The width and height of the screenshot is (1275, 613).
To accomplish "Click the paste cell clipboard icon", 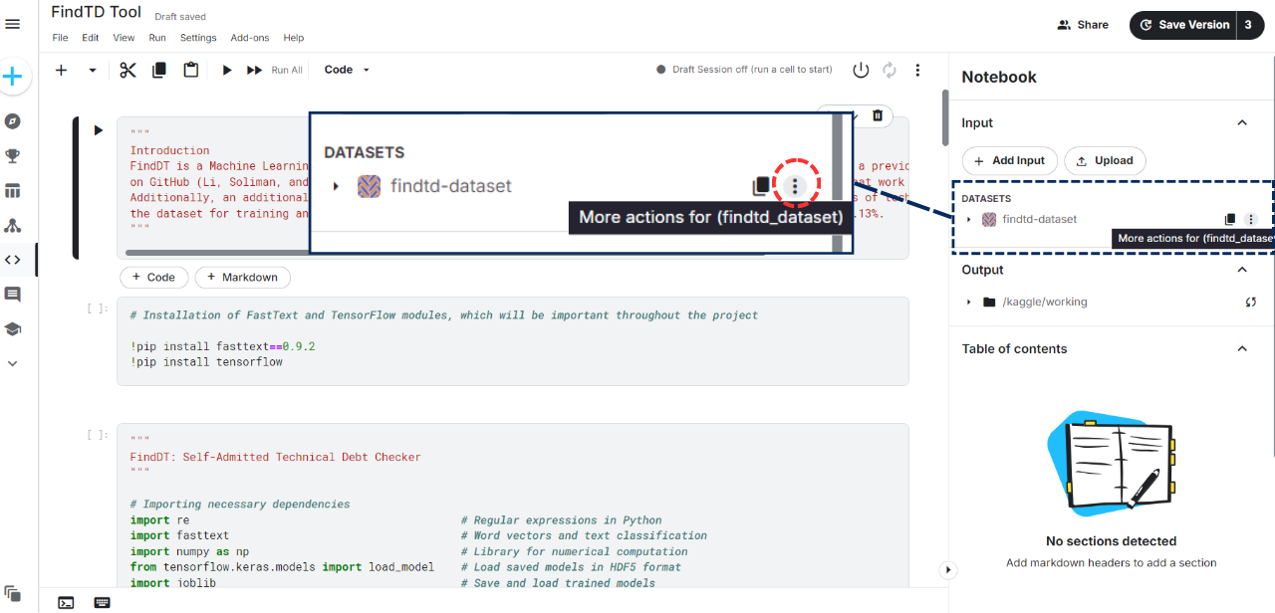I will (x=190, y=70).
